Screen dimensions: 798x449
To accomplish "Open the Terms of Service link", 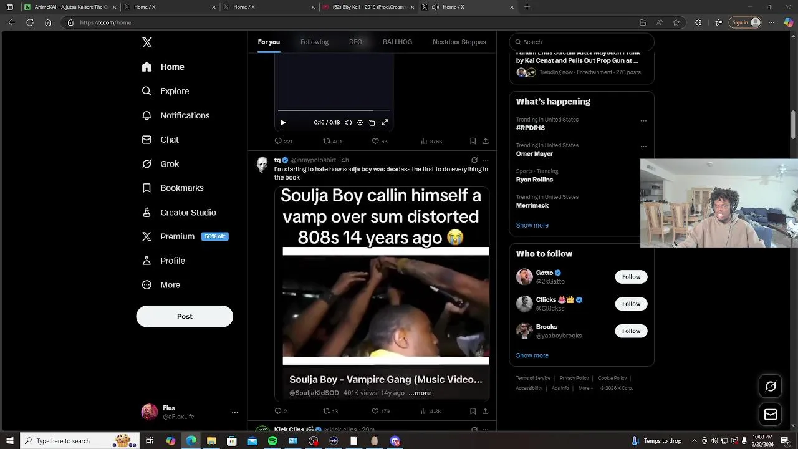I will coord(533,378).
